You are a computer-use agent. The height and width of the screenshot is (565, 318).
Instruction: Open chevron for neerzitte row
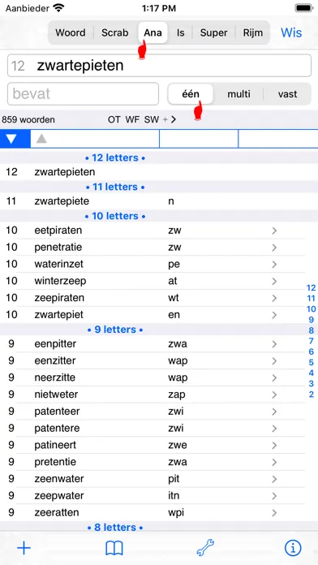point(274,378)
